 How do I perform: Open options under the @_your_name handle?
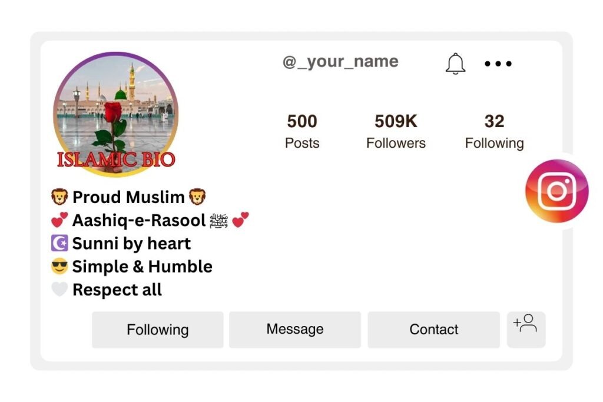tap(498, 64)
